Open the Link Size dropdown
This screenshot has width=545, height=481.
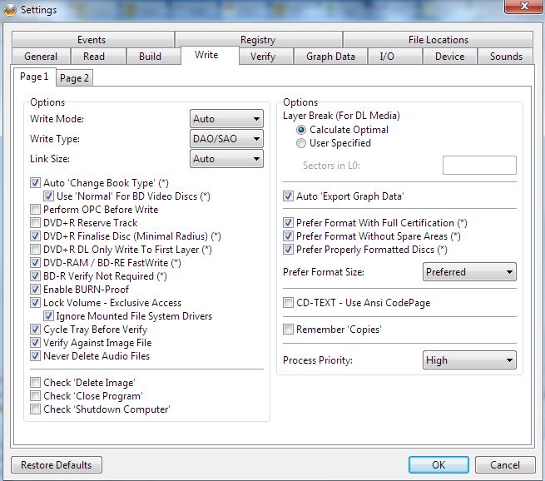coord(226,159)
